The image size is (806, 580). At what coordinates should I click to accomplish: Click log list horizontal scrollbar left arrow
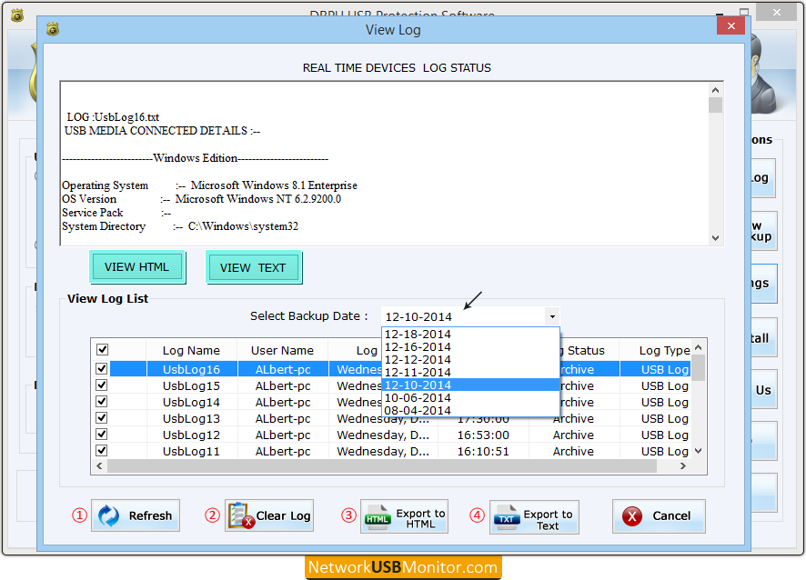click(99, 466)
